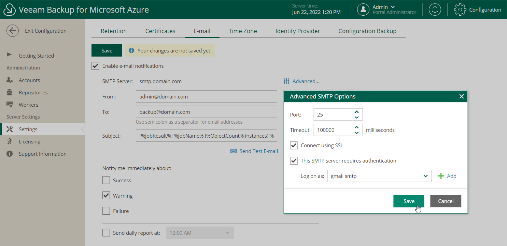Close the Advanced SMTP Options dialog
The width and height of the screenshot is (507, 246).
(462, 96)
